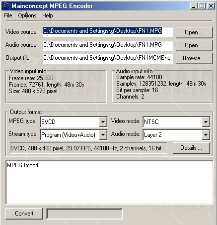Click Open button for Video source
This screenshot has height=225, width=217.
tap(194, 32)
